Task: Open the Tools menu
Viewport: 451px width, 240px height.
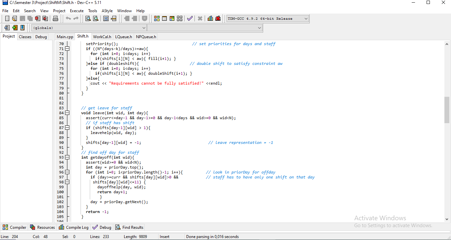Action: [x=93, y=11]
